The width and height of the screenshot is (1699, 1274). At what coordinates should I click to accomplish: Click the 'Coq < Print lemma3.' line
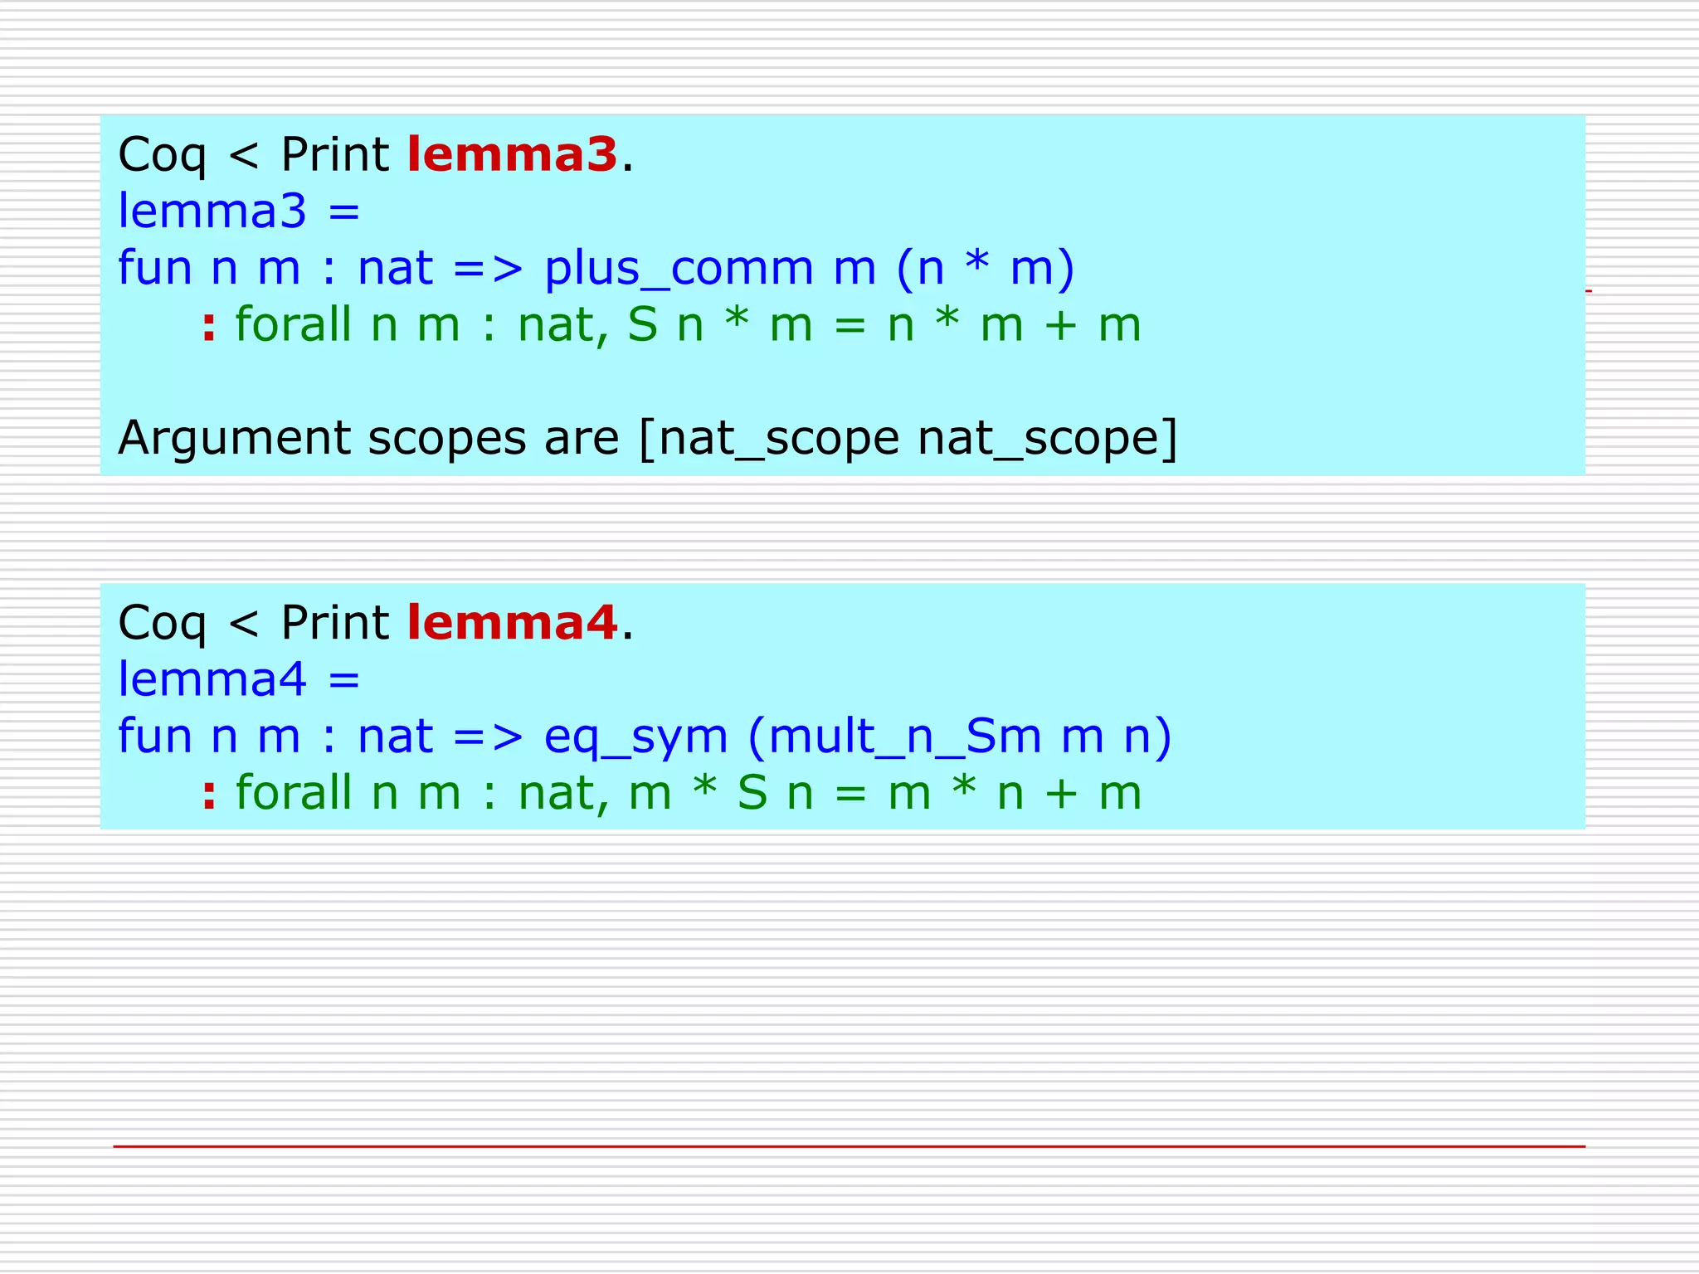pos(376,155)
